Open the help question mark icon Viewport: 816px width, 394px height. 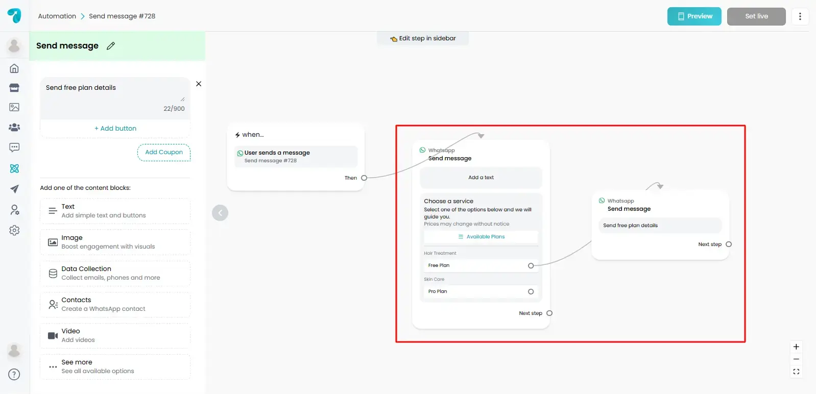click(14, 375)
